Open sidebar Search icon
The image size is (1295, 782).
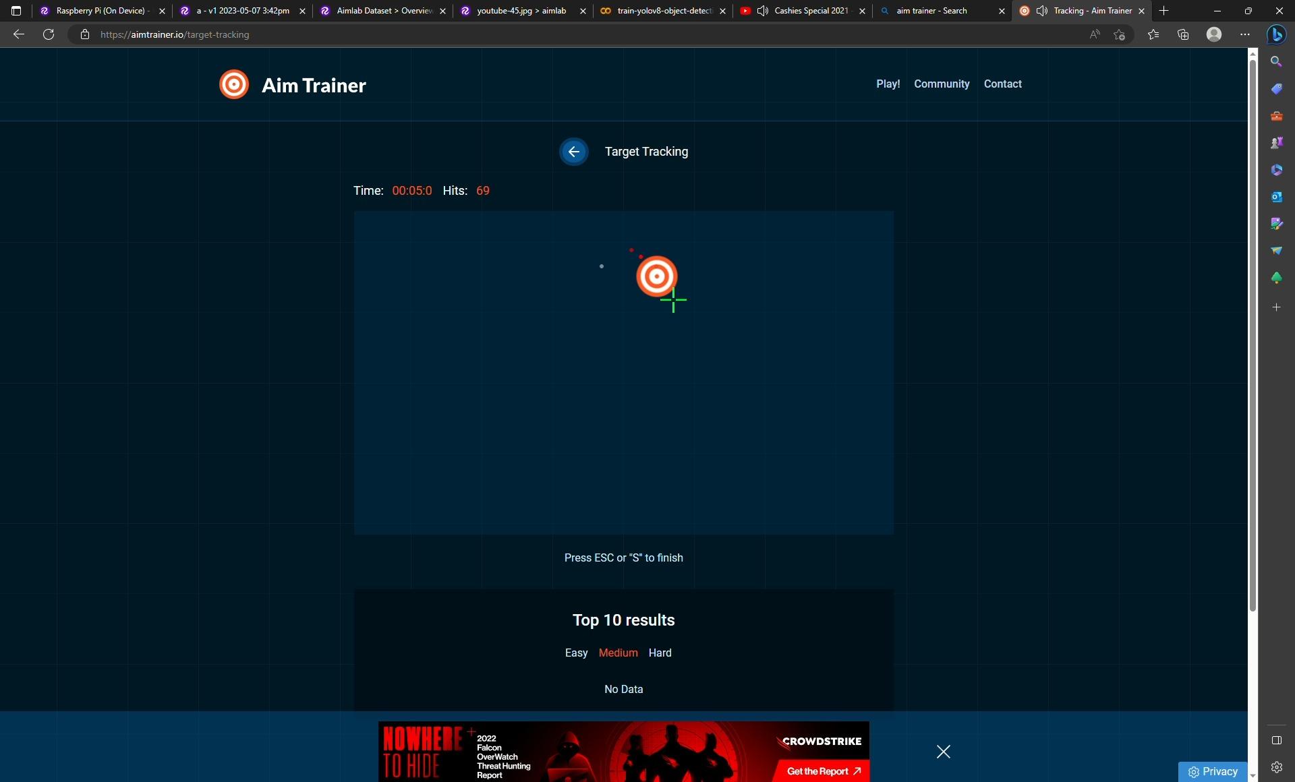[x=1276, y=61]
